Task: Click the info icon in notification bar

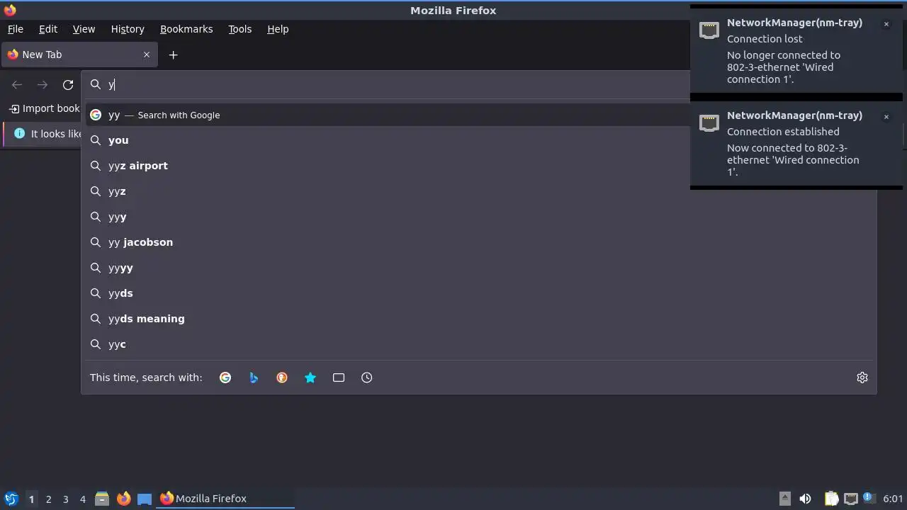Action: [19, 133]
